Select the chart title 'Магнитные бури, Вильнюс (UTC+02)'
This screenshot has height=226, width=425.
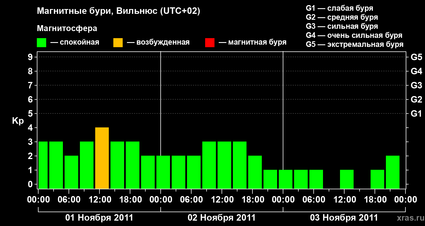pos(118,11)
